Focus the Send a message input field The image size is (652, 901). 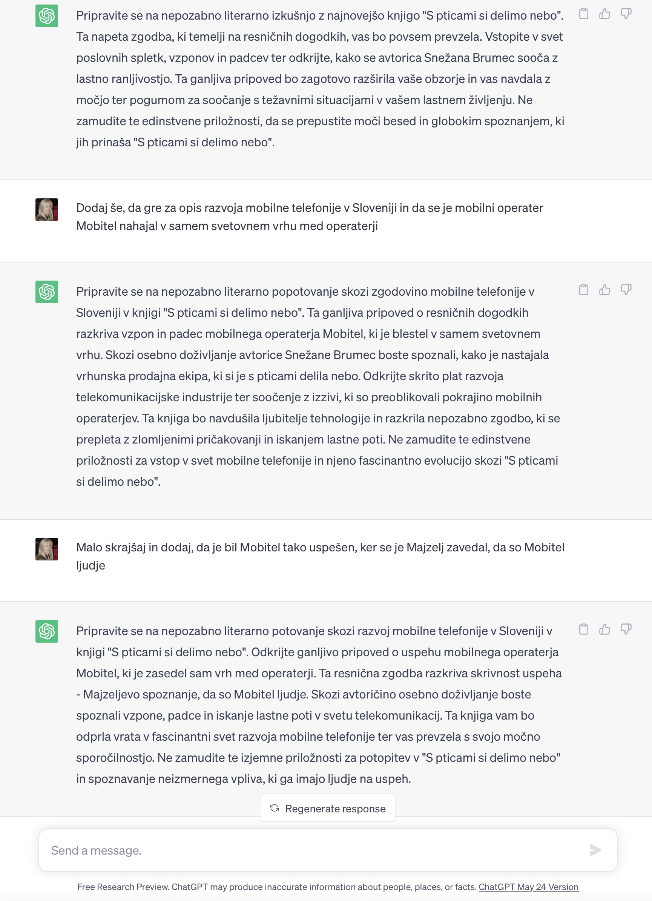[314, 850]
